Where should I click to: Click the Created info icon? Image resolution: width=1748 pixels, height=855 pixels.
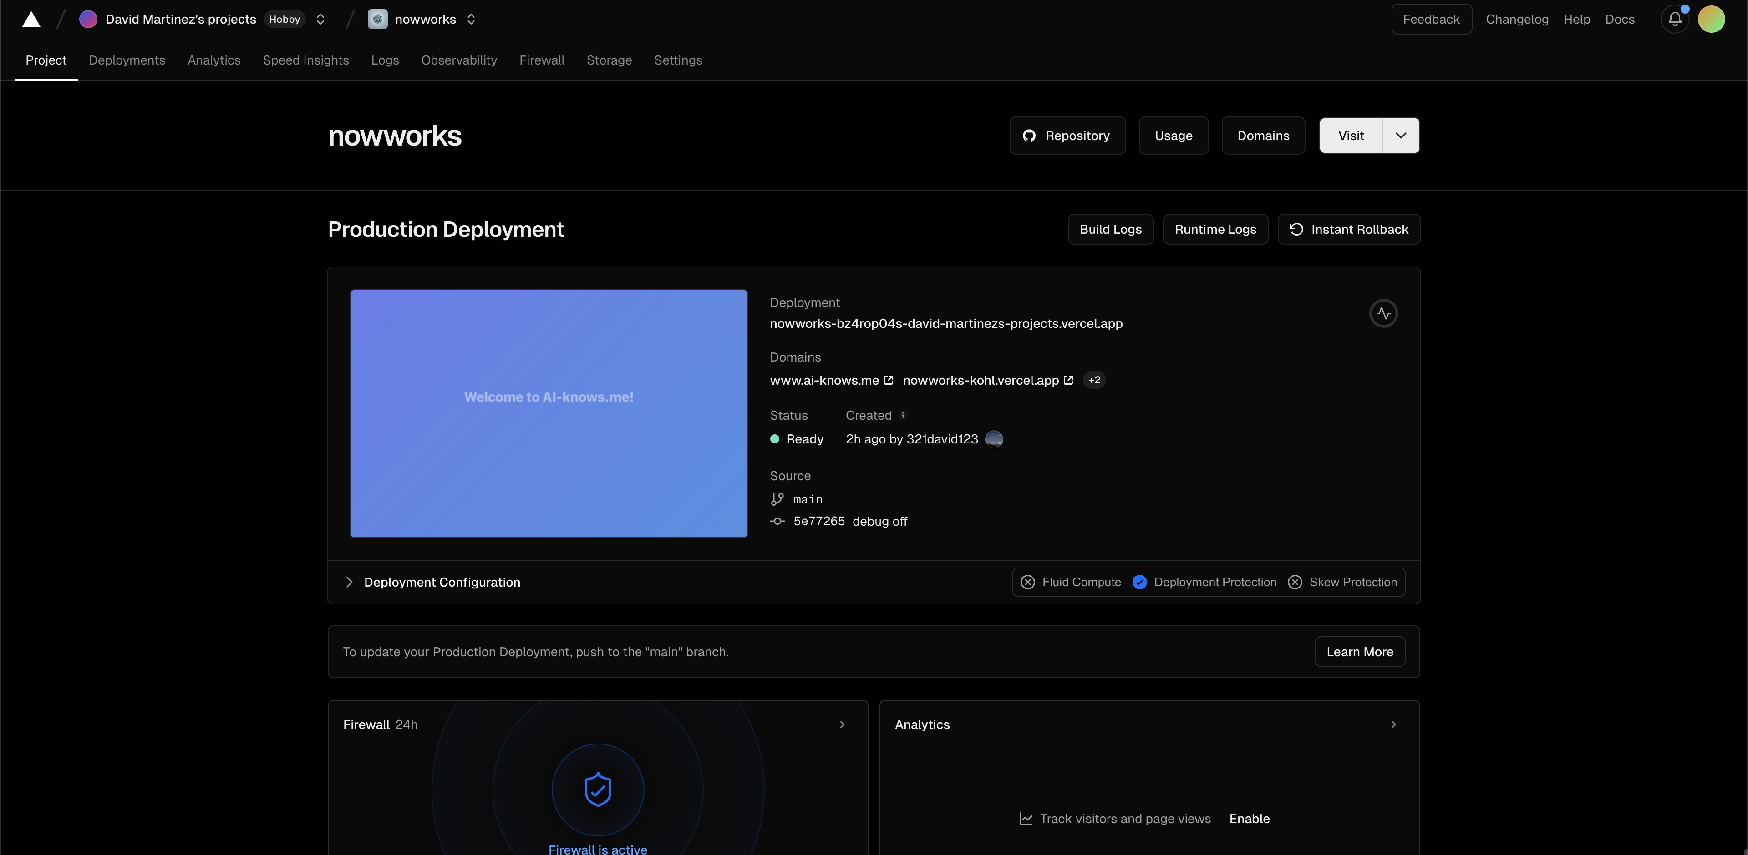[x=903, y=415]
